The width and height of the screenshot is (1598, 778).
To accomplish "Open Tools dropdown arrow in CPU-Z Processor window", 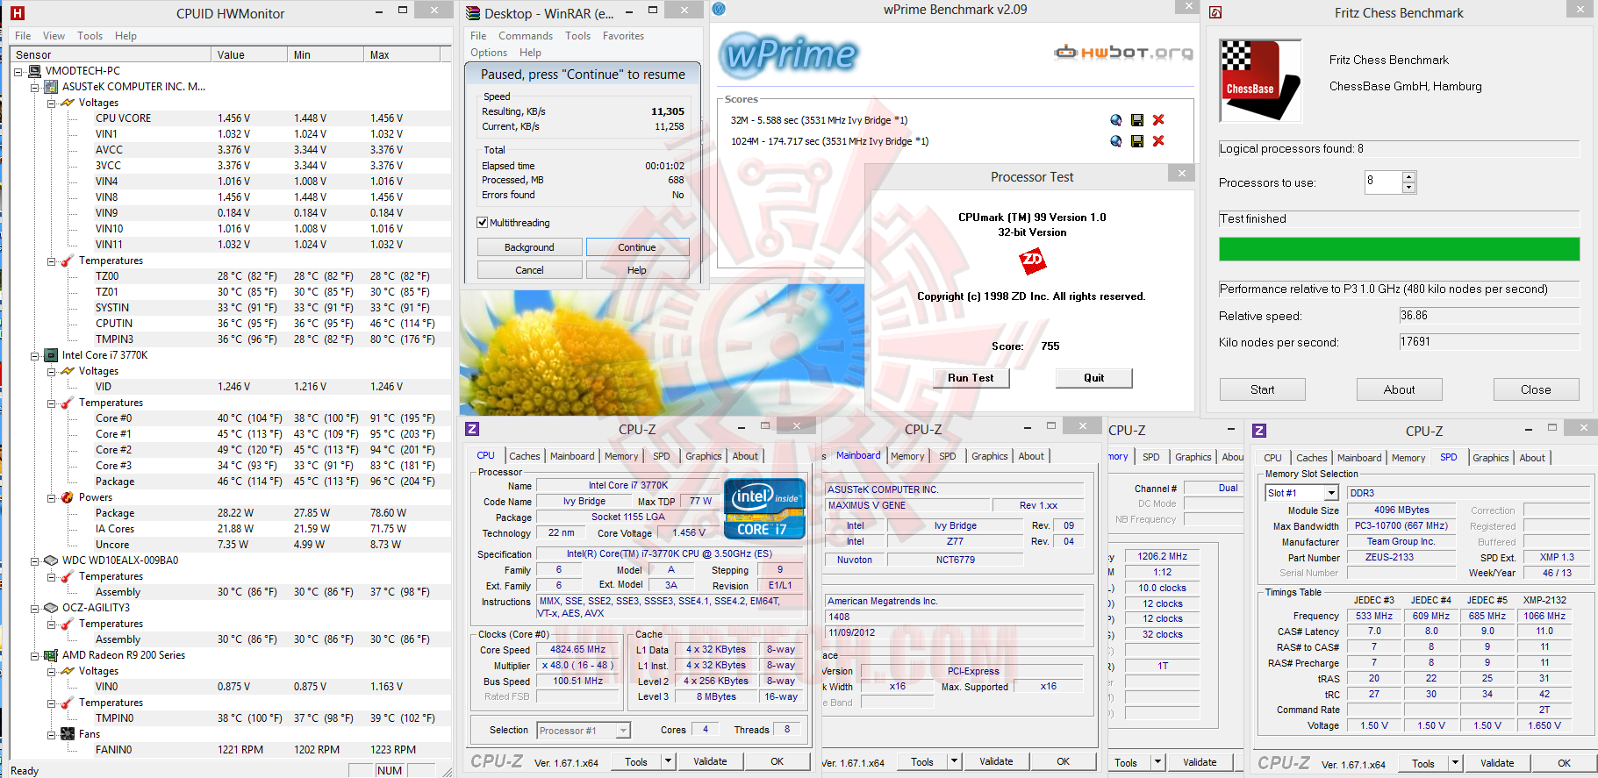I will tap(668, 761).
